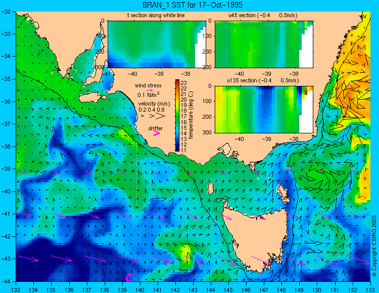Click latitude axis label "-42"
The height and width of the screenshot is (293, 379).
[x=5, y=236]
